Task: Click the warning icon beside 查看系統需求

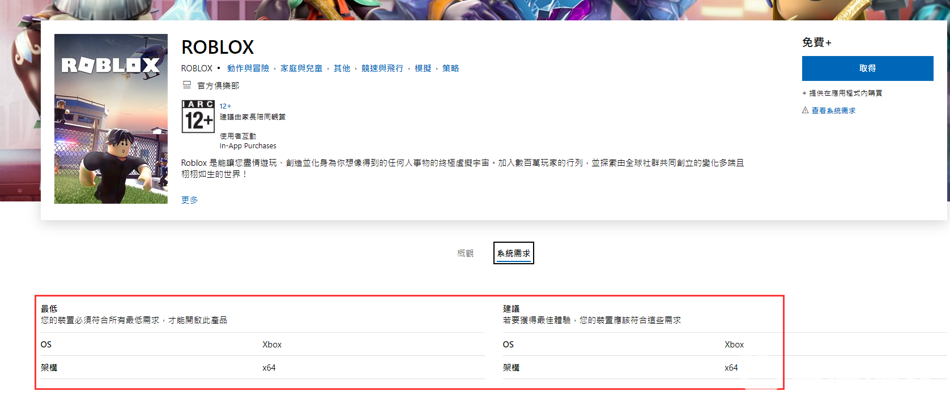Action: [805, 110]
